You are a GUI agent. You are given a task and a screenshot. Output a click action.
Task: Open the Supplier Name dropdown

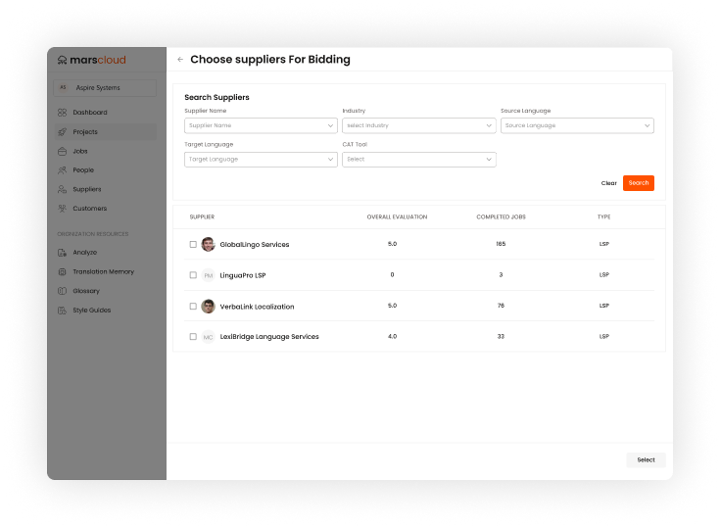coord(261,125)
